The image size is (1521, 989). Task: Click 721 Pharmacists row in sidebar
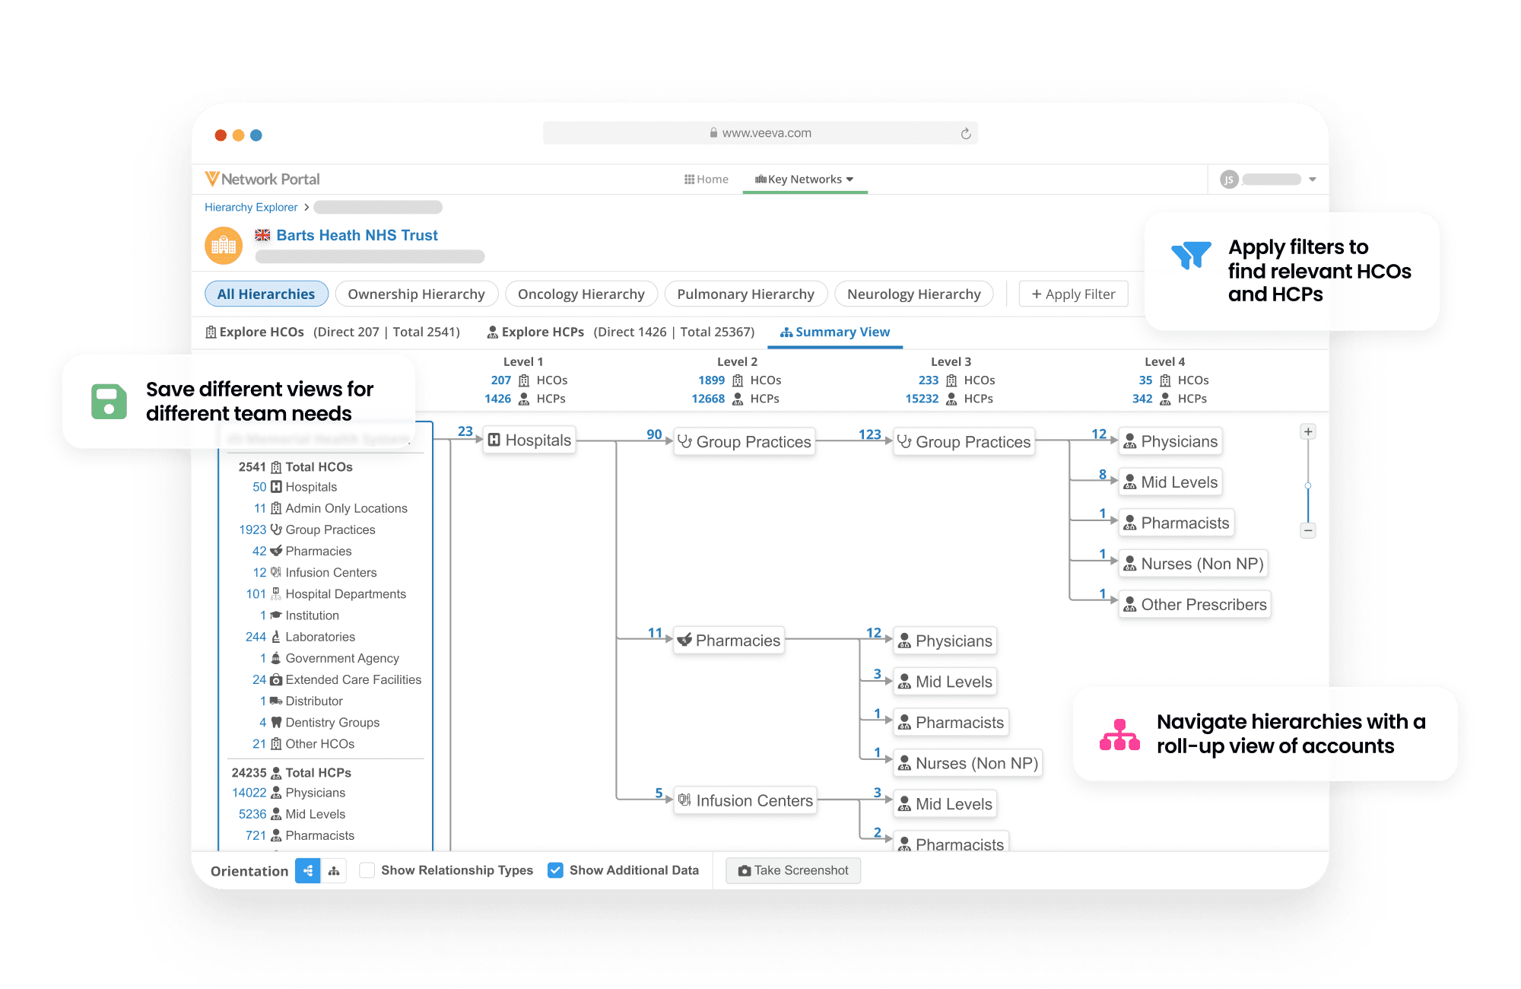pyautogui.click(x=300, y=835)
